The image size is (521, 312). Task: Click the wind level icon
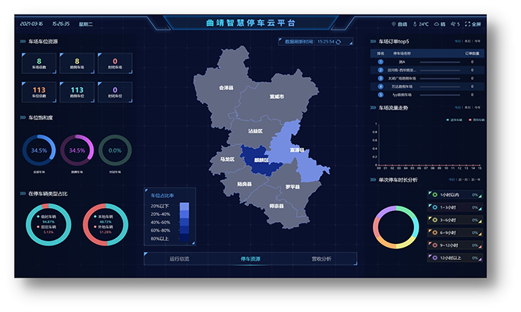(453, 24)
